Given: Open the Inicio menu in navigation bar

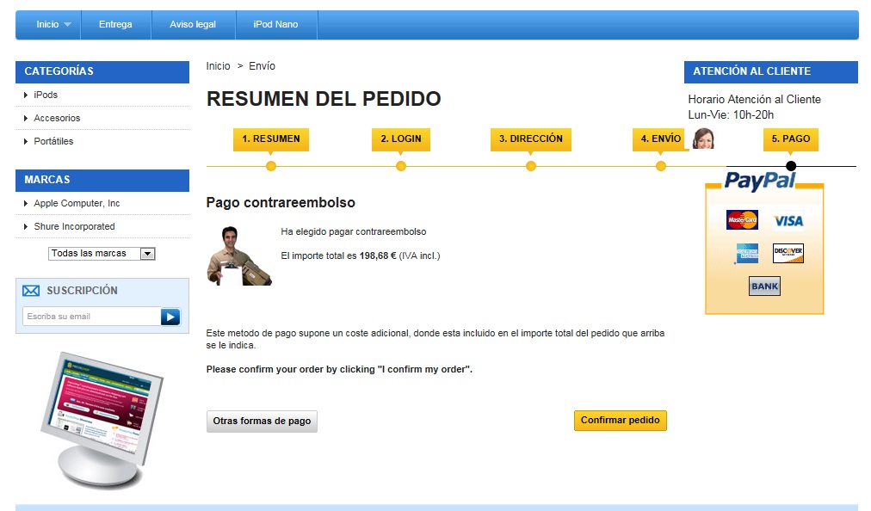Looking at the screenshot, I should click(x=48, y=24).
